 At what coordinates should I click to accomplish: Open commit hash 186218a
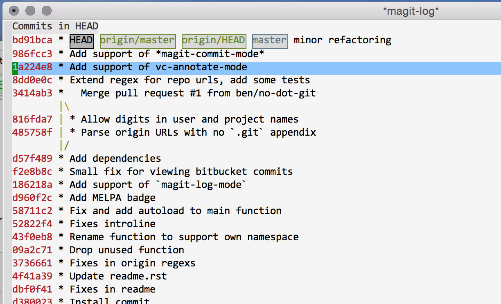32,185
